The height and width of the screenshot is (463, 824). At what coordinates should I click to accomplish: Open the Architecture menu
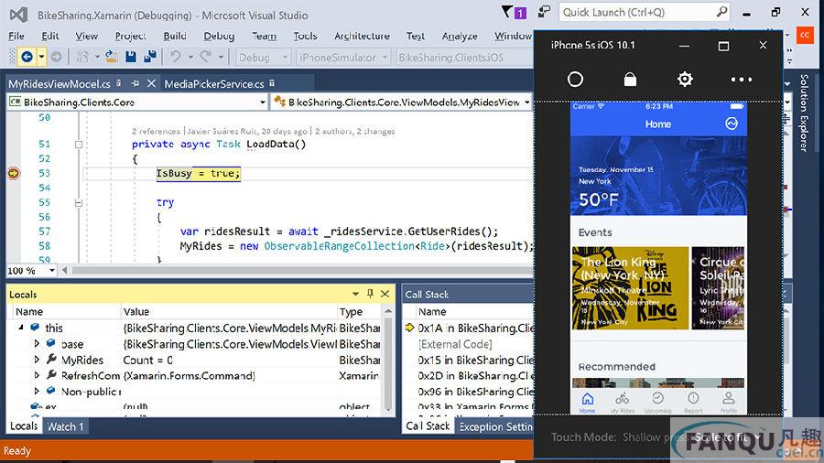point(362,36)
